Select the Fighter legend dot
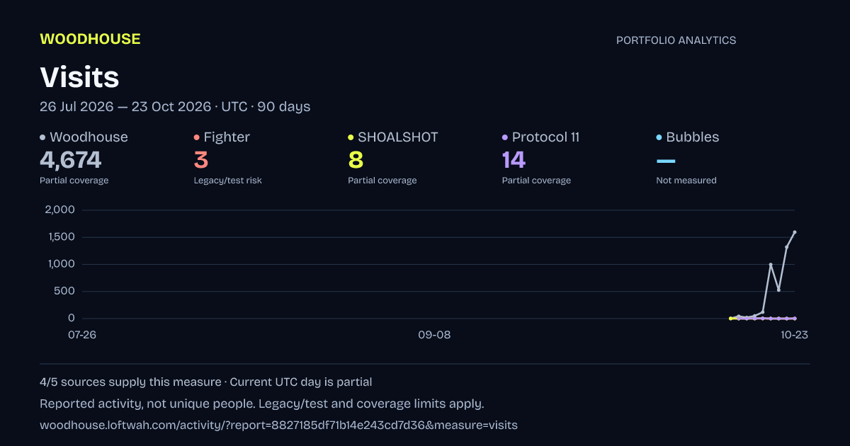Screen dimensions: 850x446 point(196,137)
